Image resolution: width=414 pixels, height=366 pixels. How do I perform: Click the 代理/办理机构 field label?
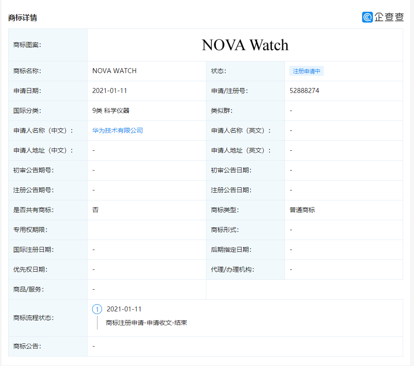(233, 269)
